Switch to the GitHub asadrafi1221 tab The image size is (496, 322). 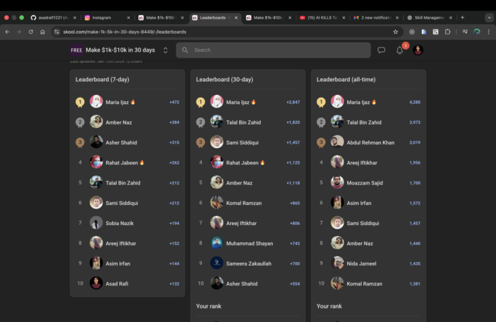point(53,18)
